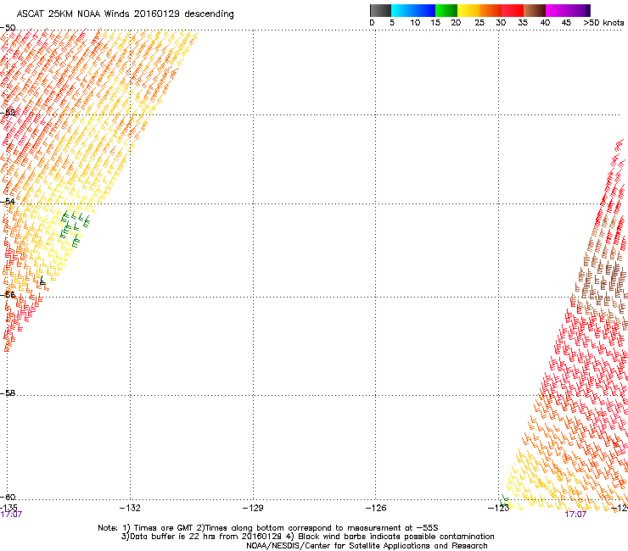The height and width of the screenshot is (551, 628).
Task: Click the legend tick label '10'
Action: point(415,23)
